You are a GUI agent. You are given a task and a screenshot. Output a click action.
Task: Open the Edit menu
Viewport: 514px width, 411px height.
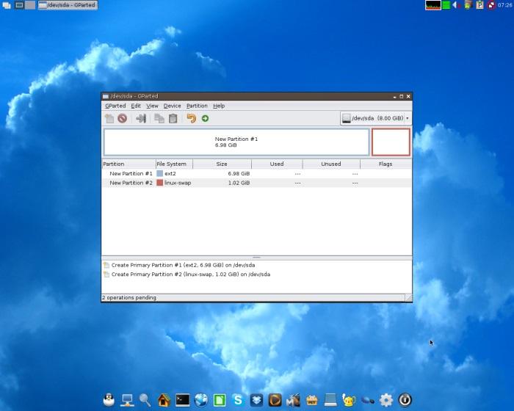pyautogui.click(x=136, y=106)
